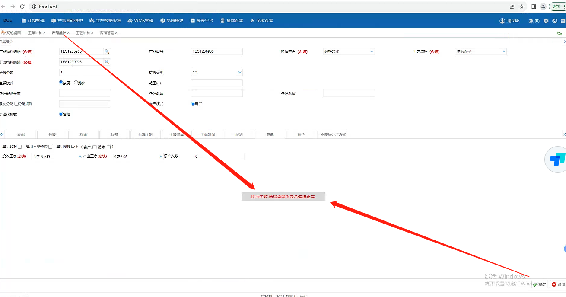This screenshot has height=297, width=566.
Task: Open the 所属客户 dropdown
Action: 349,51
